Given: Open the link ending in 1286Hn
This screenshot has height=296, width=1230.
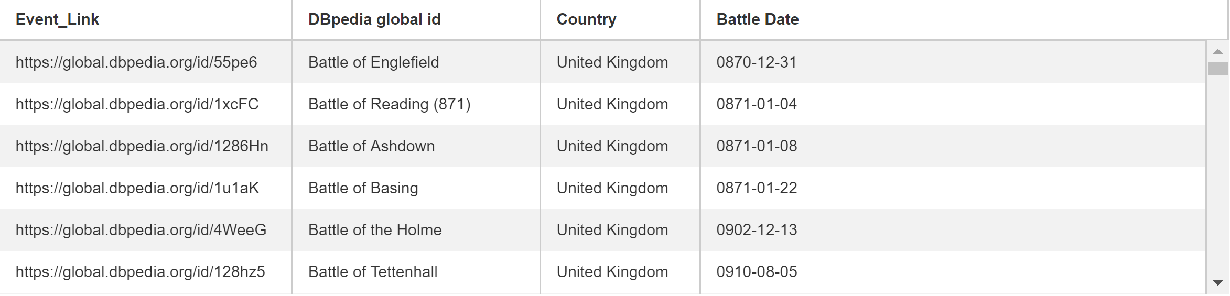Looking at the screenshot, I should point(142,146).
